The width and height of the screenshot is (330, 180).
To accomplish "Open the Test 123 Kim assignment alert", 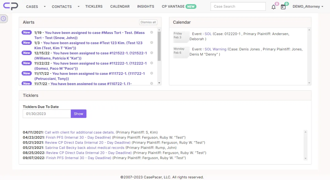I will 88,45.
